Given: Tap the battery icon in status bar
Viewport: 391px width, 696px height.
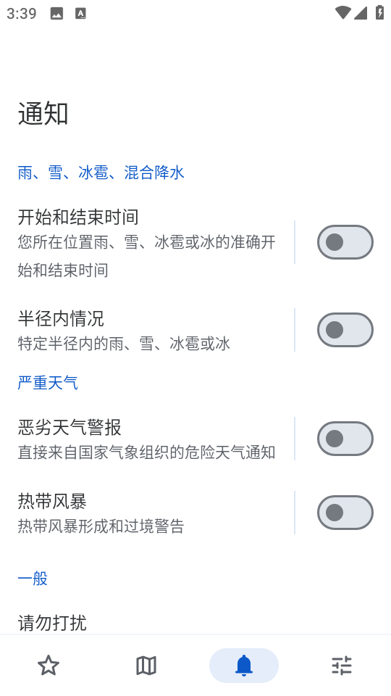Looking at the screenshot, I should pyautogui.click(x=380, y=12).
